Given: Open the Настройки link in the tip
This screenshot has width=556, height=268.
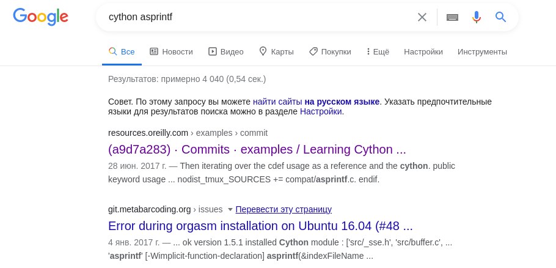Looking at the screenshot, I should (x=321, y=112).
